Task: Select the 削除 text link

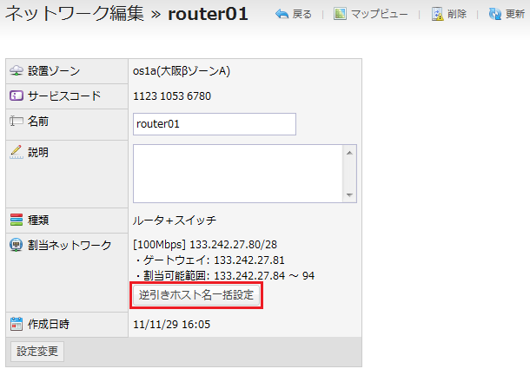Action: pyautogui.click(x=457, y=15)
